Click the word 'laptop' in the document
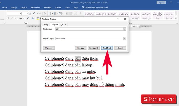179x106 pixels. 87,65
